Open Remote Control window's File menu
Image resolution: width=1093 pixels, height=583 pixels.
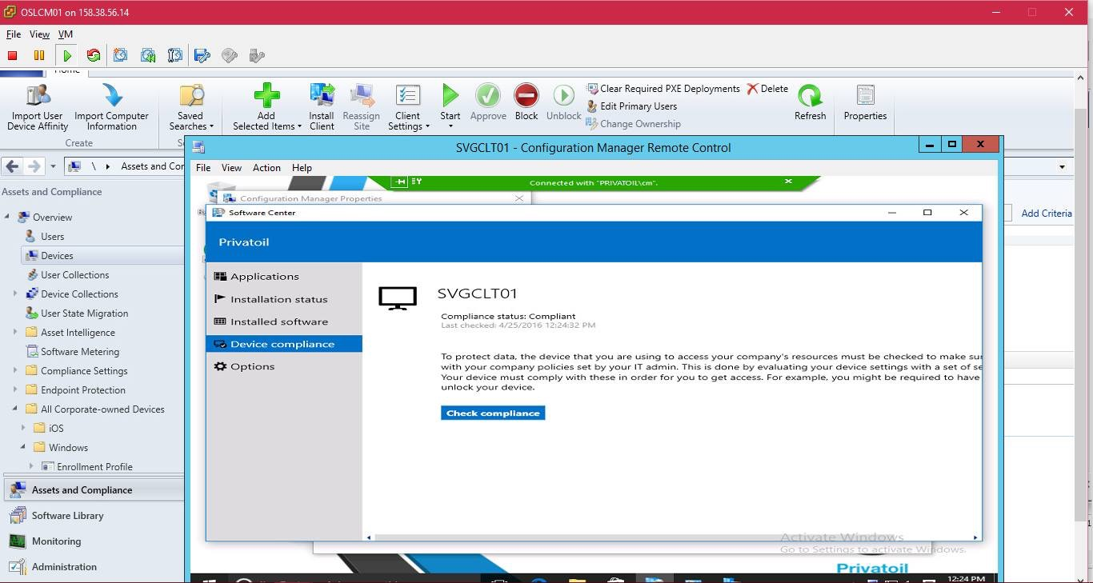[203, 168]
